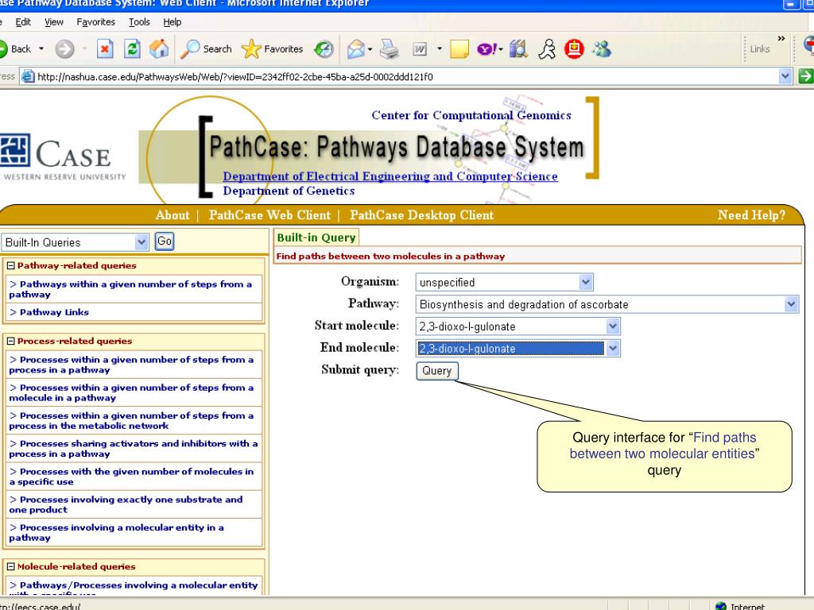Screen dimensions: 814x610
Task: Open PathCase Desktop Client link
Action: pos(421,214)
